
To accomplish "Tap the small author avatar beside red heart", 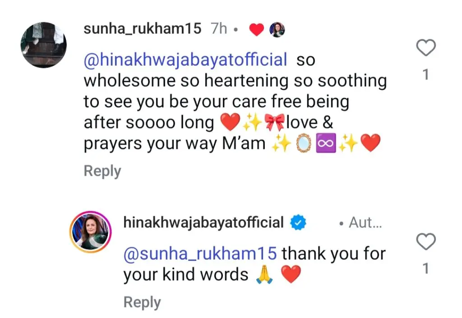I will point(277,29).
